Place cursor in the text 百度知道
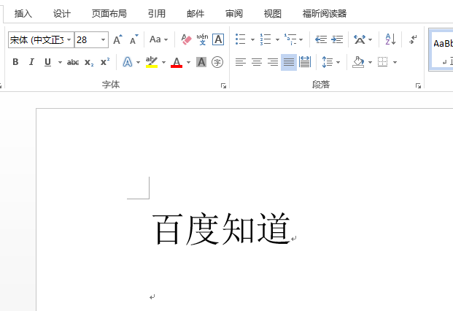Screen dimensions: 453x311 (221, 229)
